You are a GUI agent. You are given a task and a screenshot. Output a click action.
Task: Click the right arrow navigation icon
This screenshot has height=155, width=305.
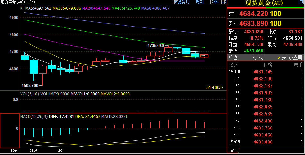(218, 2)
